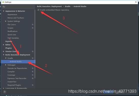This screenshot has height=96, width=139.
Task: Select Required Plugins item
Action: [x=14, y=85]
